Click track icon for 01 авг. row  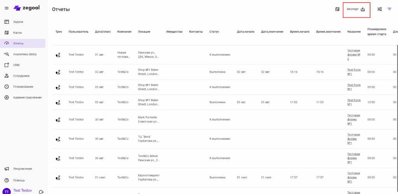pyautogui.click(x=58, y=55)
